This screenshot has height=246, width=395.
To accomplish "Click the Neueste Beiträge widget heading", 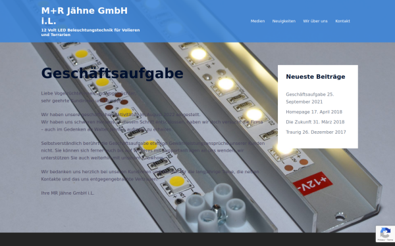I will coord(315,77).
